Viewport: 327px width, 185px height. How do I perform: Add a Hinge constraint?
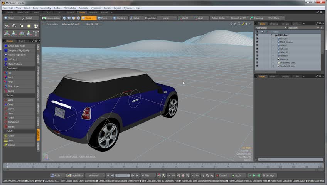click(x=11, y=82)
